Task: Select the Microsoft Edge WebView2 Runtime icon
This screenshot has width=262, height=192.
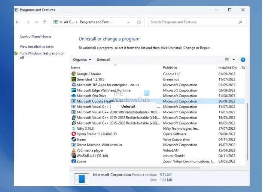Action: tap(73, 90)
